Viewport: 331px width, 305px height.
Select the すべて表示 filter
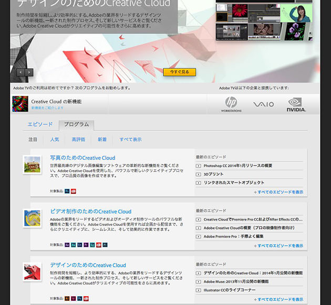pos(130,139)
